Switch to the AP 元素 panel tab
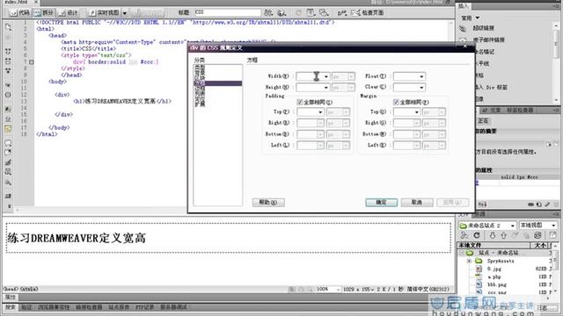Image resolution: width=563 pixels, height=316 pixels. pyautogui.click(x=491, y=110)
